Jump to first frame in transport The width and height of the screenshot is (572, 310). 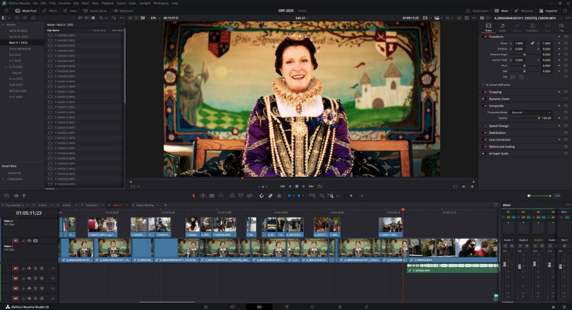(282, 186)
